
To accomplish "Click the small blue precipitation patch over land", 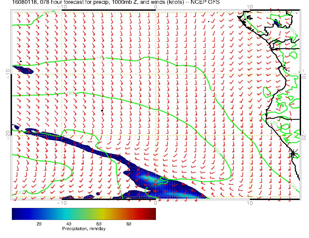I will pyautogui.click(x=278, y=23).
